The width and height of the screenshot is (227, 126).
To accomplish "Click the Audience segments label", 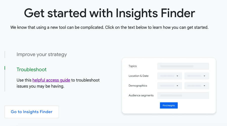I will 141,95.
